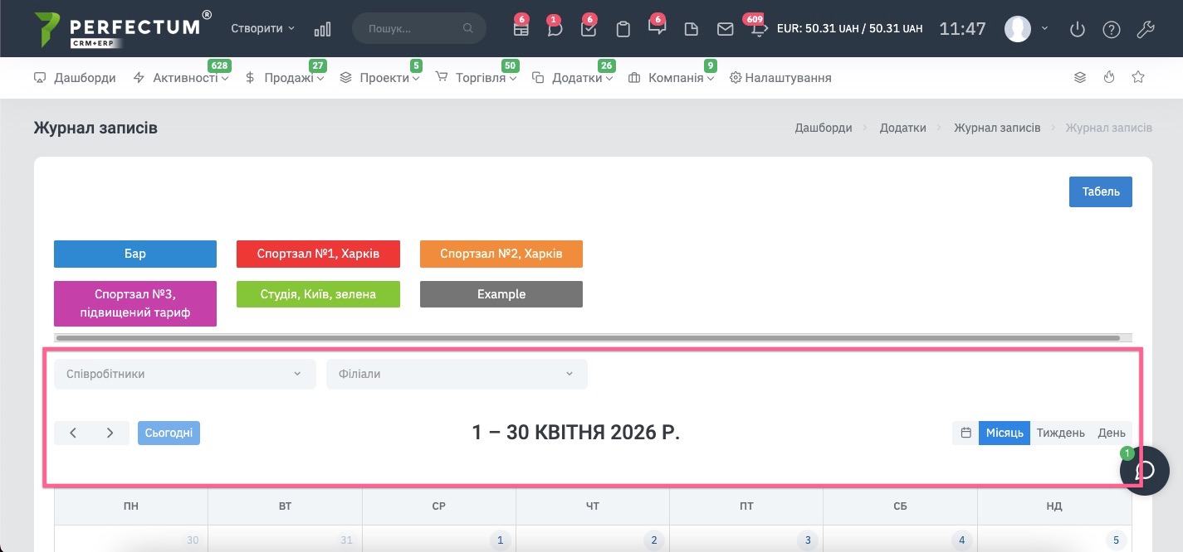Open the Продажі menu
Screen dimensions: 1183x552
(288, 78)
